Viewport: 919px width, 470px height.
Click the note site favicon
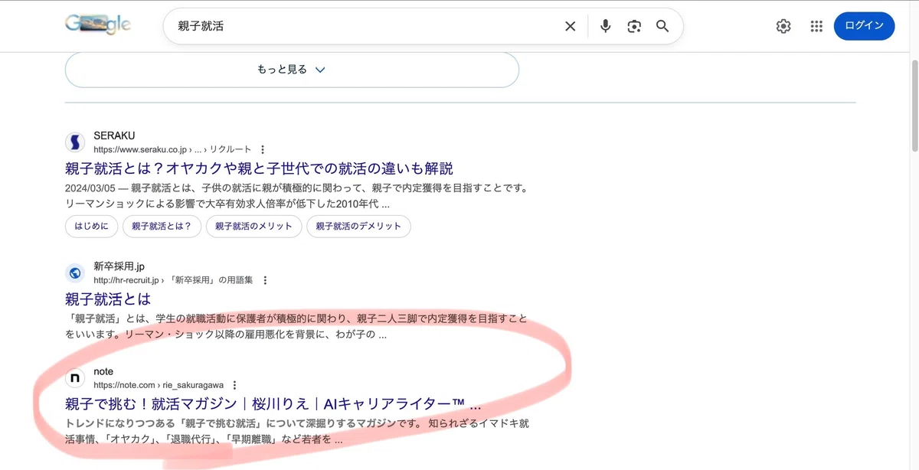point(75,378)
